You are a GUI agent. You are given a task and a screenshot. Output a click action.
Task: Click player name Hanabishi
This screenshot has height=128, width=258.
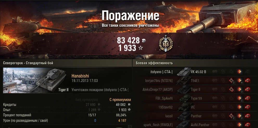coord(80,76)
